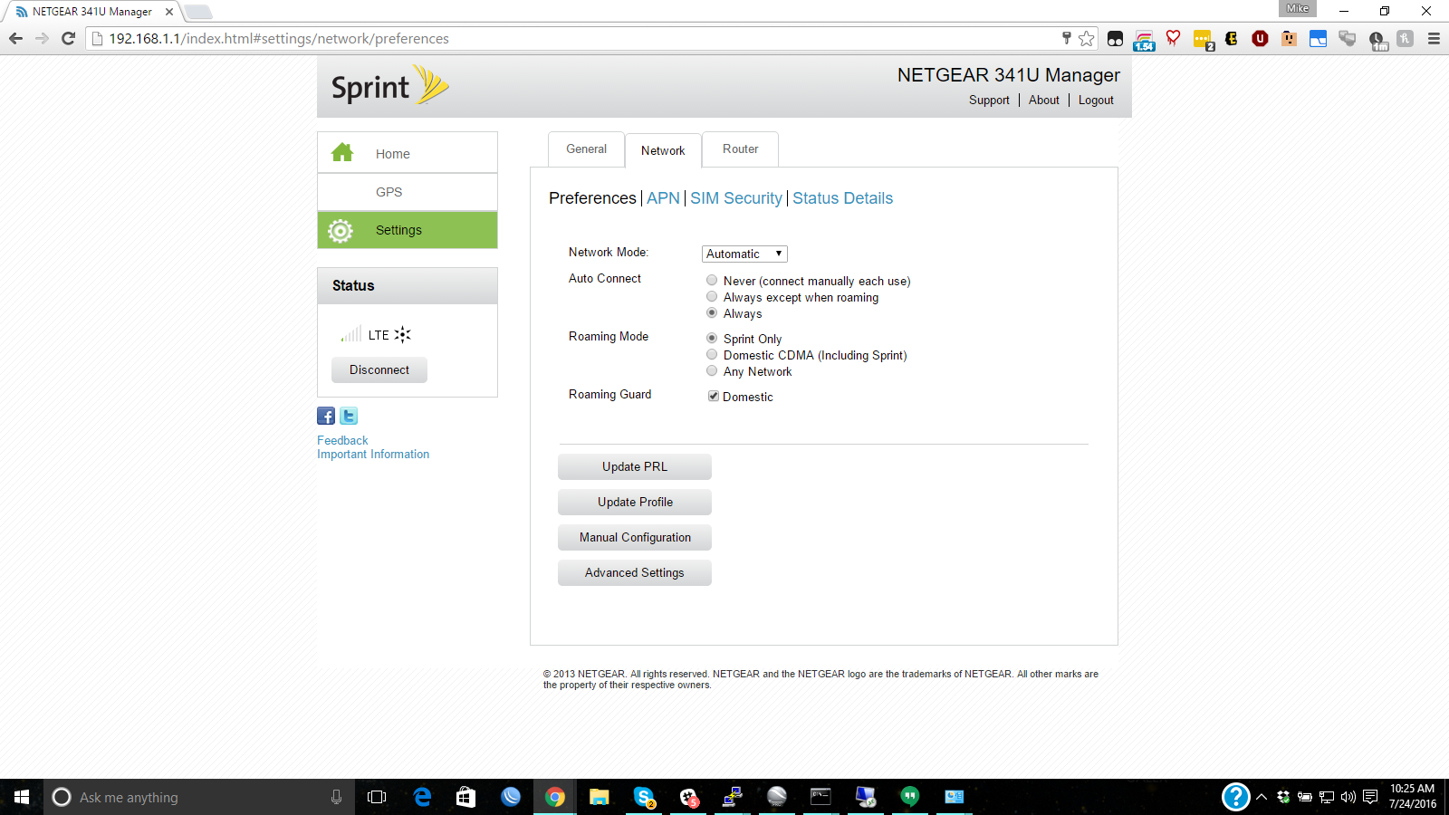Switch to the Router tab

(740, 149)
